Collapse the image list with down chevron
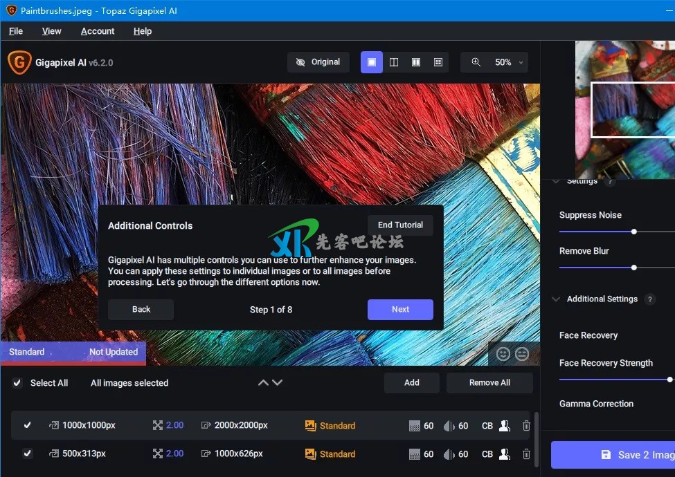 pyautogui.click(x=278, y=383)
